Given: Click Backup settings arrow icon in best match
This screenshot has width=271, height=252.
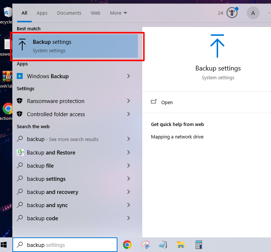Looking at the screenshot, I should tap(22, 45).
